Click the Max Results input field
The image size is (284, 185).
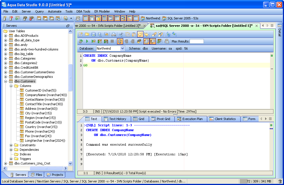coord(197,41)
